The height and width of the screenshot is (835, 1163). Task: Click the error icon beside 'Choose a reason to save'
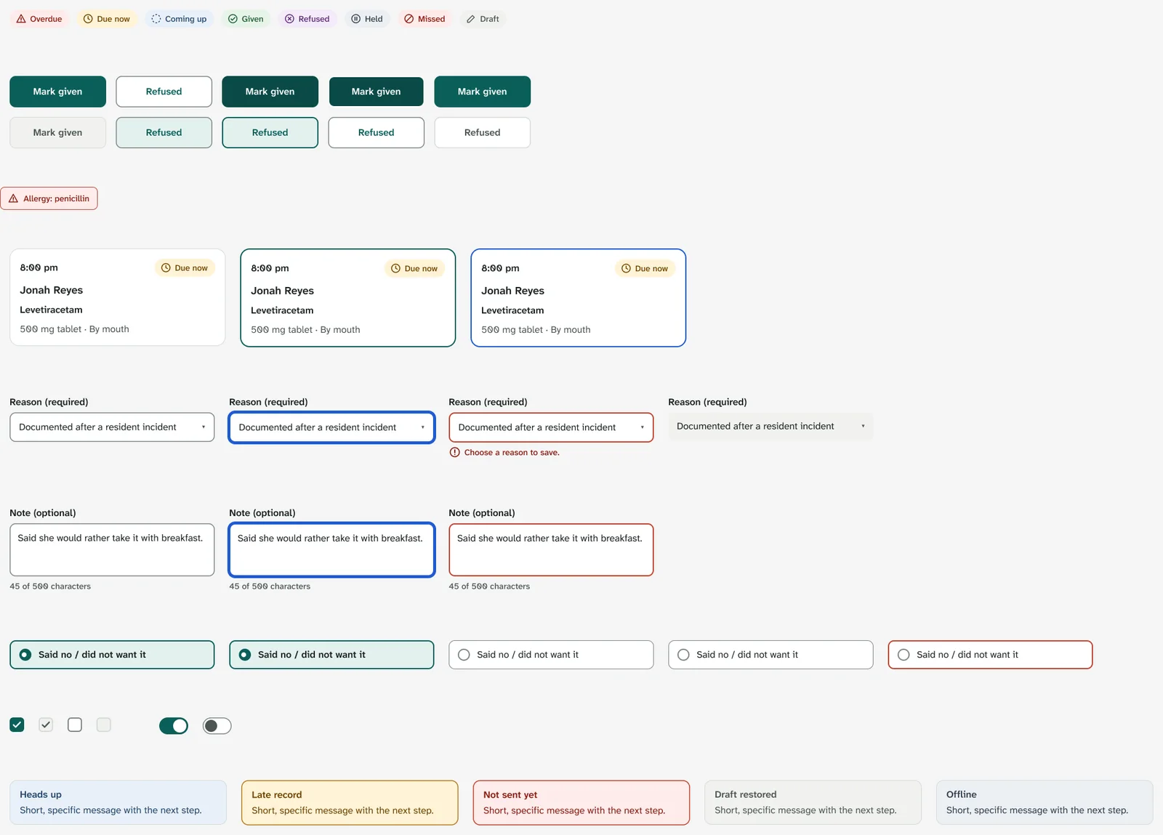[x=455, y=452]
